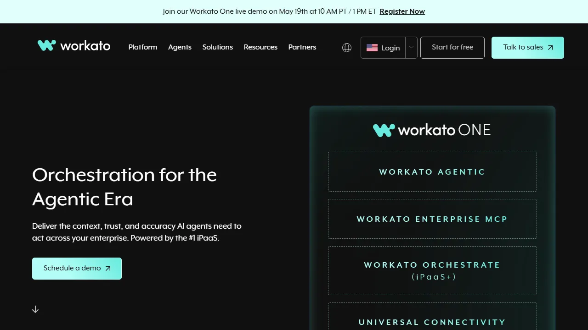Open the globe language selector
Image resolution: width=588 pixels, height=330 pixels.
click(x=347, y=48)
